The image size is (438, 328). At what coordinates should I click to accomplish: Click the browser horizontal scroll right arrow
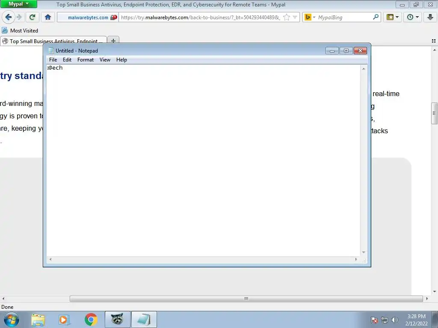427,299
